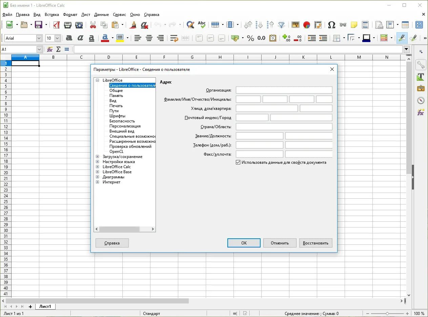Add a new sheet with plus button
Viewport: 428px width, 317px height.
point(30,306)
